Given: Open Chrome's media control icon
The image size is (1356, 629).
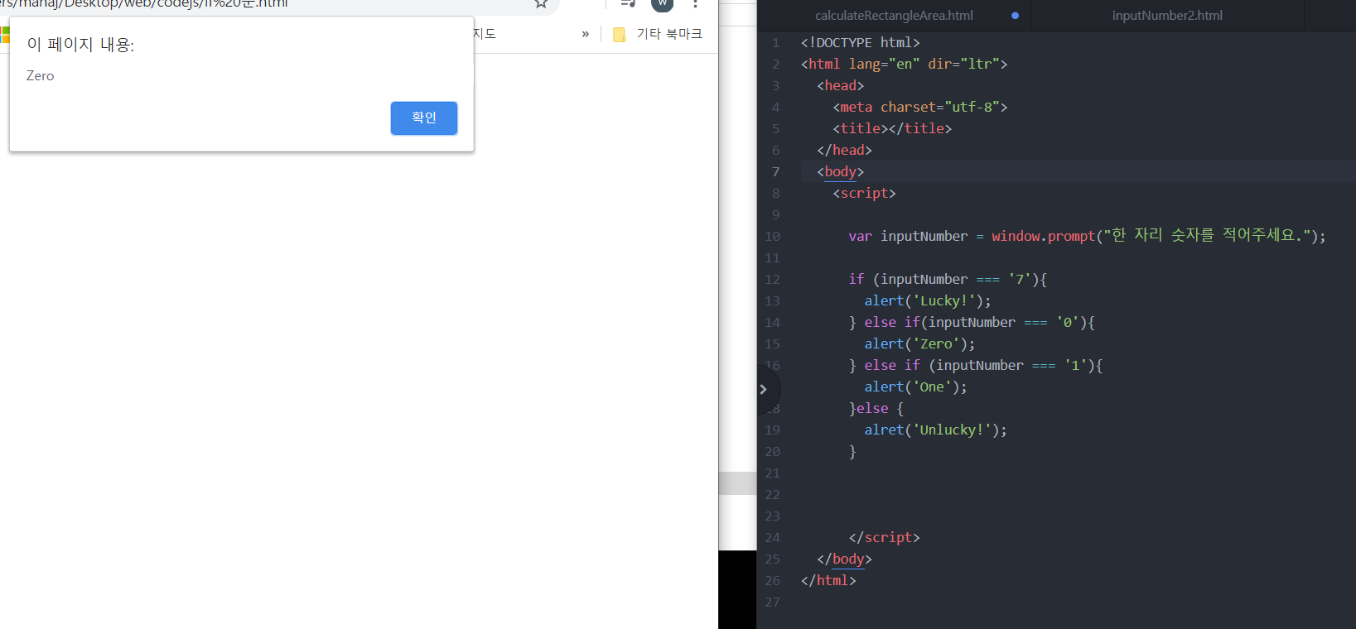Looking at the screenshot, I should coord(628,3).
